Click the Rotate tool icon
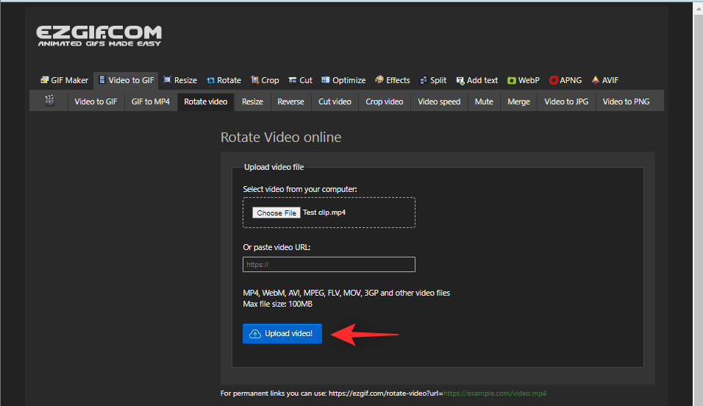 click(211, 80)
